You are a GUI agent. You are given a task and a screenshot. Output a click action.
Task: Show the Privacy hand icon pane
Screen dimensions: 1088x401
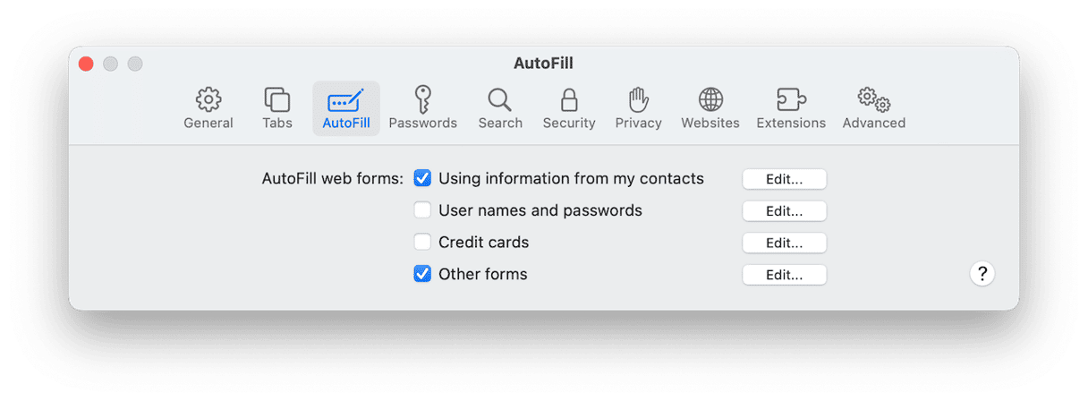pos(638,100)
